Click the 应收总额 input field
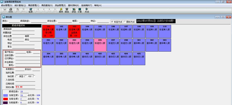 click(x=28, y=55)
